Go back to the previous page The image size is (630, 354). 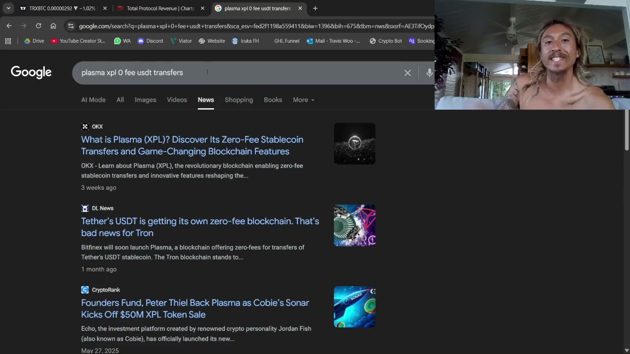point(9,26)
